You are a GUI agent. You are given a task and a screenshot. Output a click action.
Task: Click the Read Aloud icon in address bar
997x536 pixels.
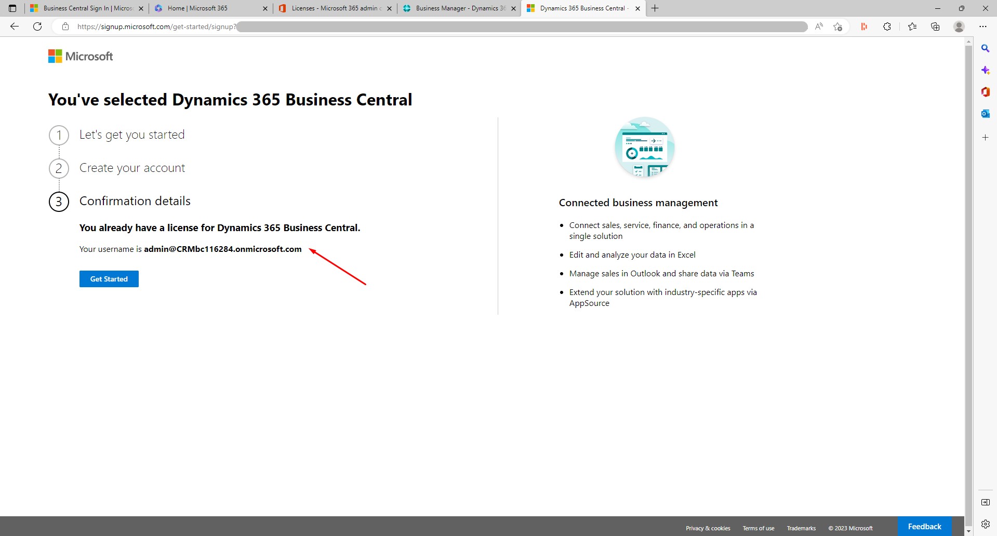(819, 26)
